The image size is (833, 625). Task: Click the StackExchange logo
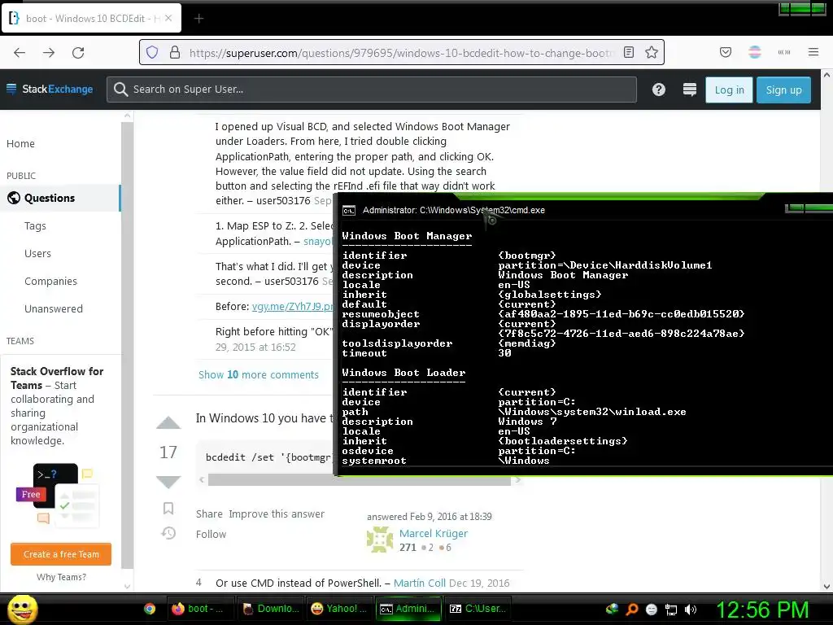click(50, 89)
